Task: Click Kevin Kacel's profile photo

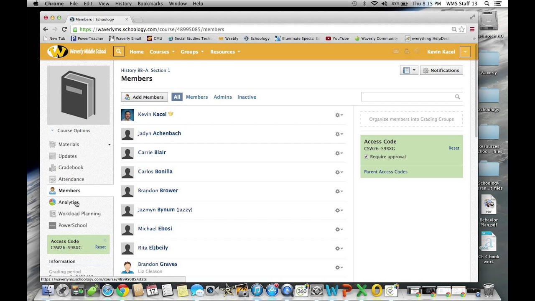Action: (127, 115)
